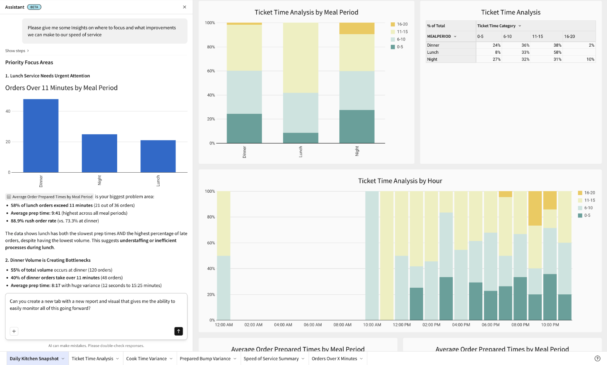
Task: Add attachment with the plus button
Action: pyautogui.click(x=14, y=331)
